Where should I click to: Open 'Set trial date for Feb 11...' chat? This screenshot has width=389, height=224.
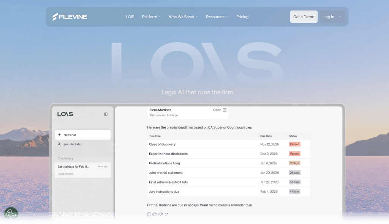pyautogui.click(x=82, y=170)
